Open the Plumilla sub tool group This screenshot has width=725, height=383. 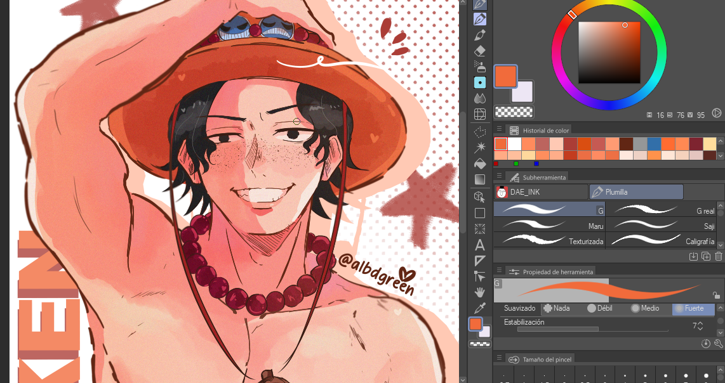[636, 191]
